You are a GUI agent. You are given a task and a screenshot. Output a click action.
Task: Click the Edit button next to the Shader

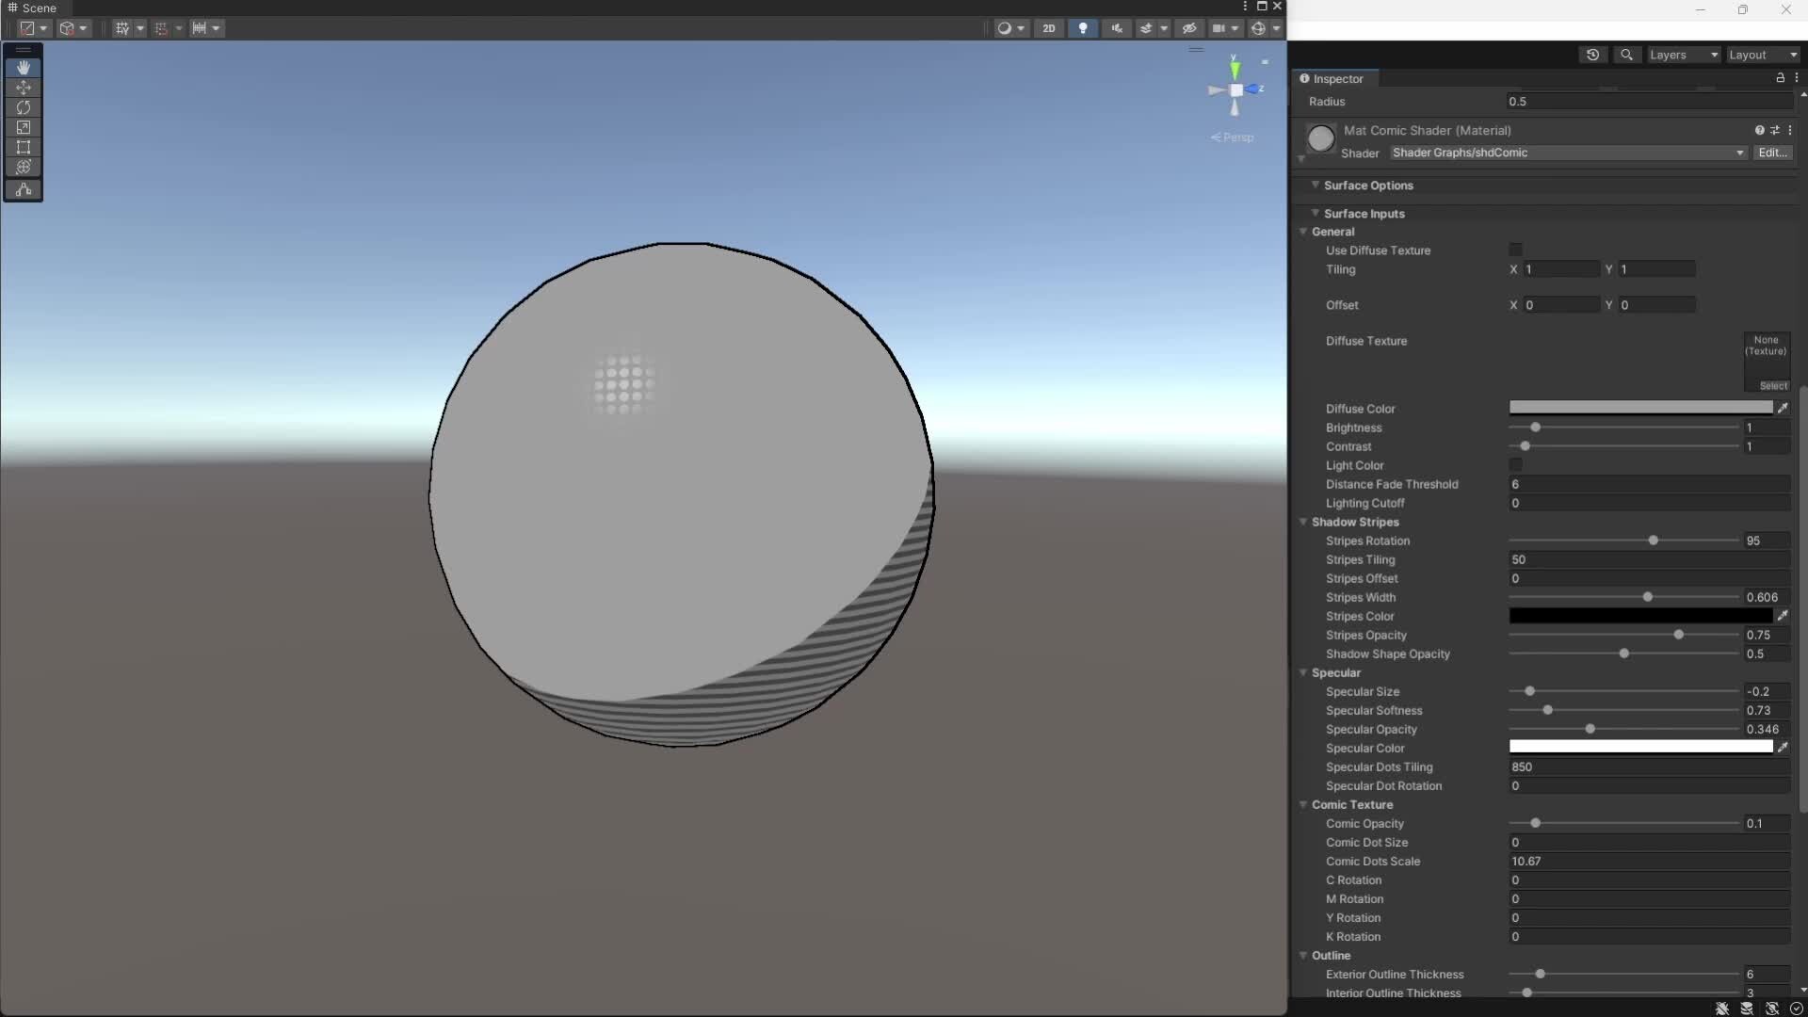[x=1774, y=153]
